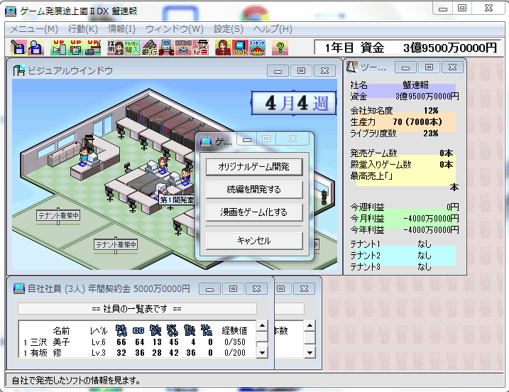Click the 経験値 column header

pyautogui.click(x=234, y=331)
